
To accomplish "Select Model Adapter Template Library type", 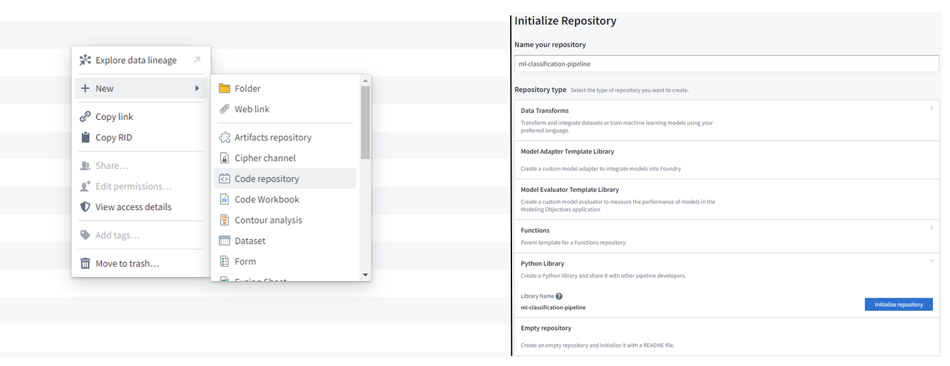I will [x=727, y=160].
